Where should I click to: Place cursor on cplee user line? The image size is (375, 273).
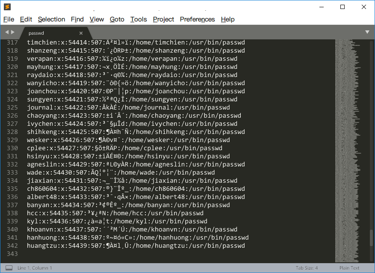124,148
